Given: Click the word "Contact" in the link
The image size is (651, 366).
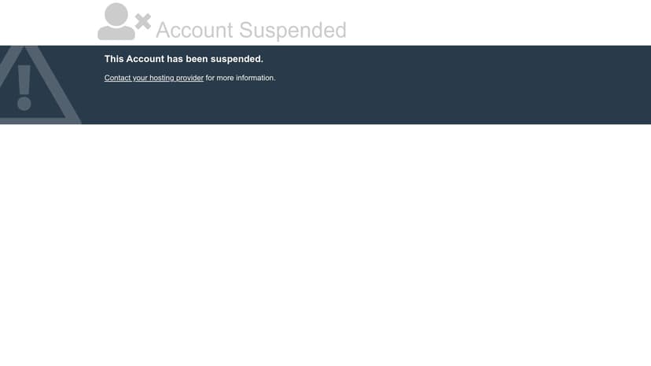Looking at the screenshot, I should tap(117, 78).
